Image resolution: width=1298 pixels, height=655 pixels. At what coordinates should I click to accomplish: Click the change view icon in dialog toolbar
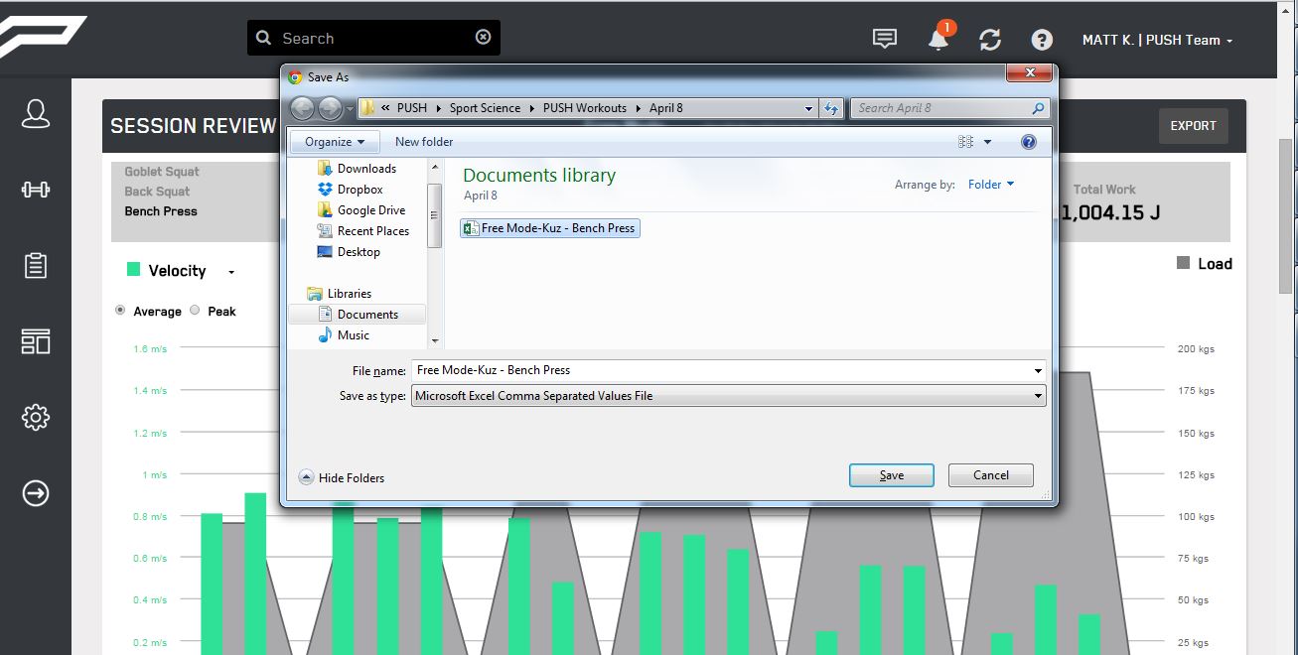(965, 142)
